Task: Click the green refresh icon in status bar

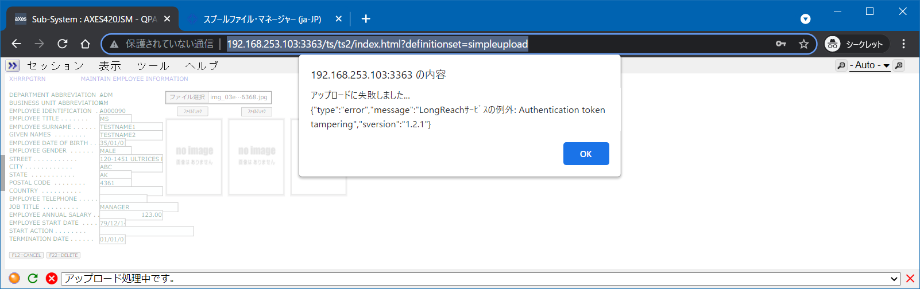Action: (33, 278)
